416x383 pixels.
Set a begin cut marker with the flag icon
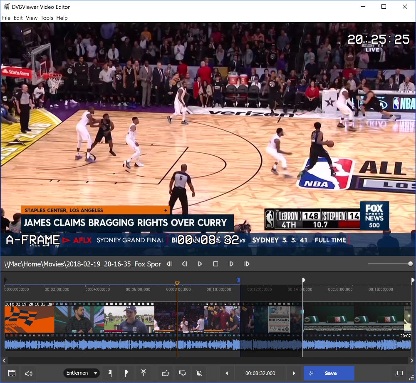(x=110, y=373)
